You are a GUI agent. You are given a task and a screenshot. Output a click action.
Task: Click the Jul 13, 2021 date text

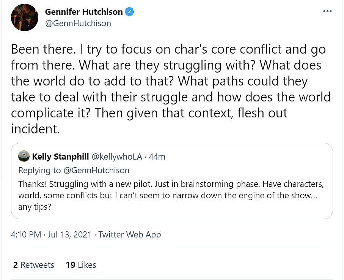pyautogui.click(x=69, y=234)
